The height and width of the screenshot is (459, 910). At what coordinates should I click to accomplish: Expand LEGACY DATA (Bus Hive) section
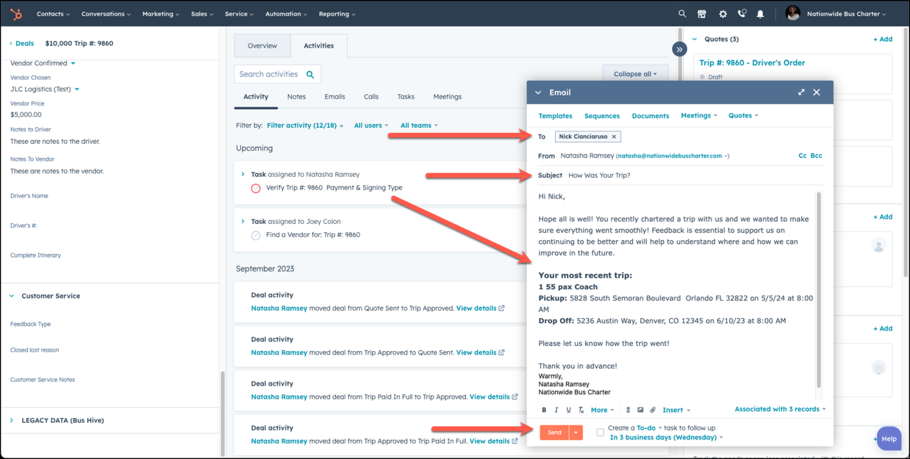coord(12,421)
